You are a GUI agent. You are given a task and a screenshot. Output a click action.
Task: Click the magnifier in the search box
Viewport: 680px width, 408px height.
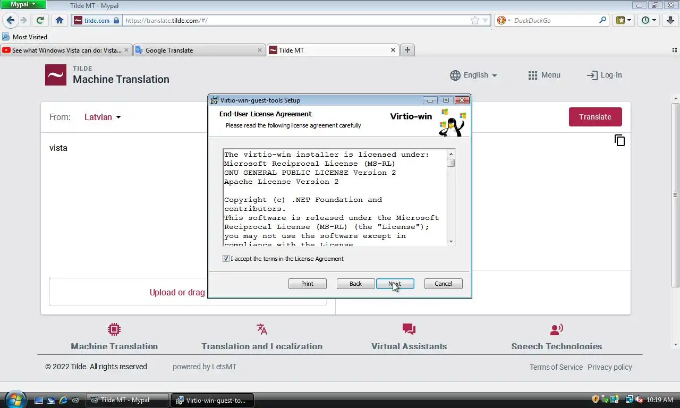click(x=602, y=20)
